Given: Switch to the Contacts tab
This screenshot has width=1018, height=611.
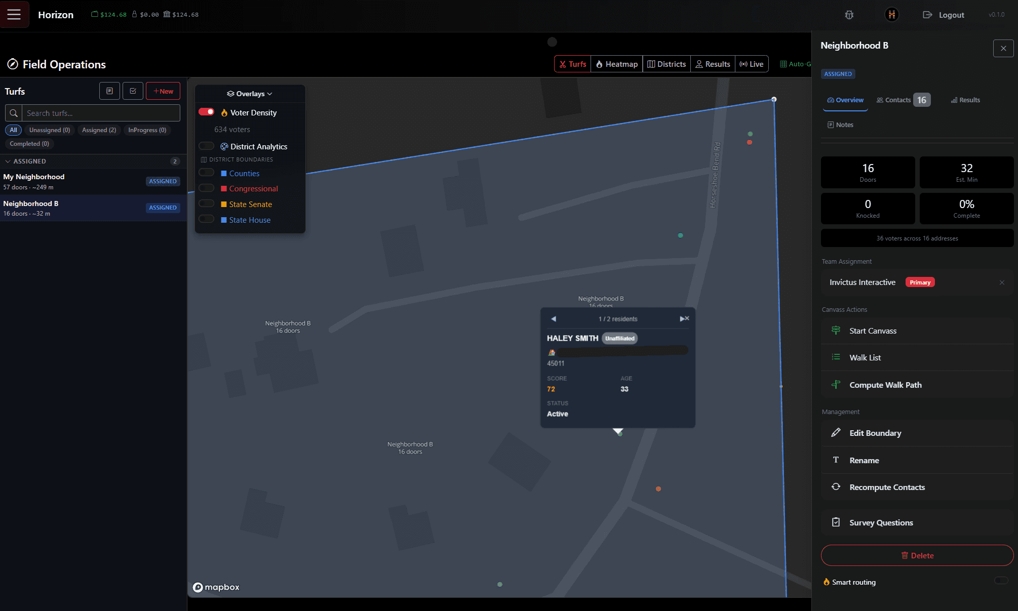Looking at the screenshot, I should coord(897,100).
